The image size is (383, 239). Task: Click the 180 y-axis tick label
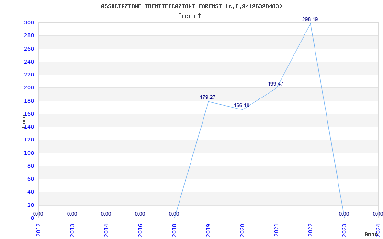tap(29, 101)
